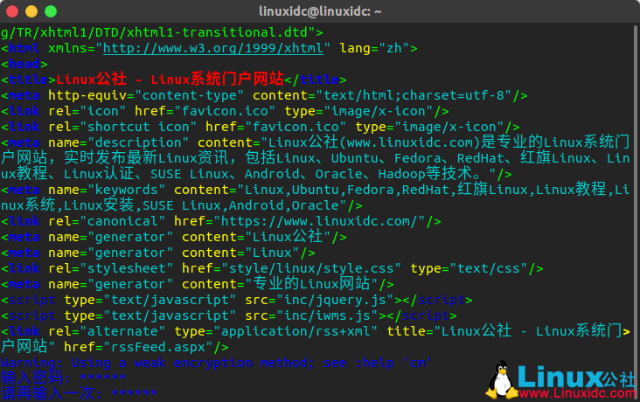Click the word shortcut in link line
Image resolution: width=640 pixels, height=402 pixels.
(x=118, y=127)
